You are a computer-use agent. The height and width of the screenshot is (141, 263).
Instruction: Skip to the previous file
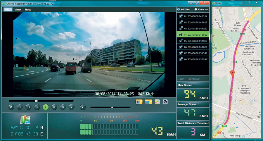coord(20,107)
